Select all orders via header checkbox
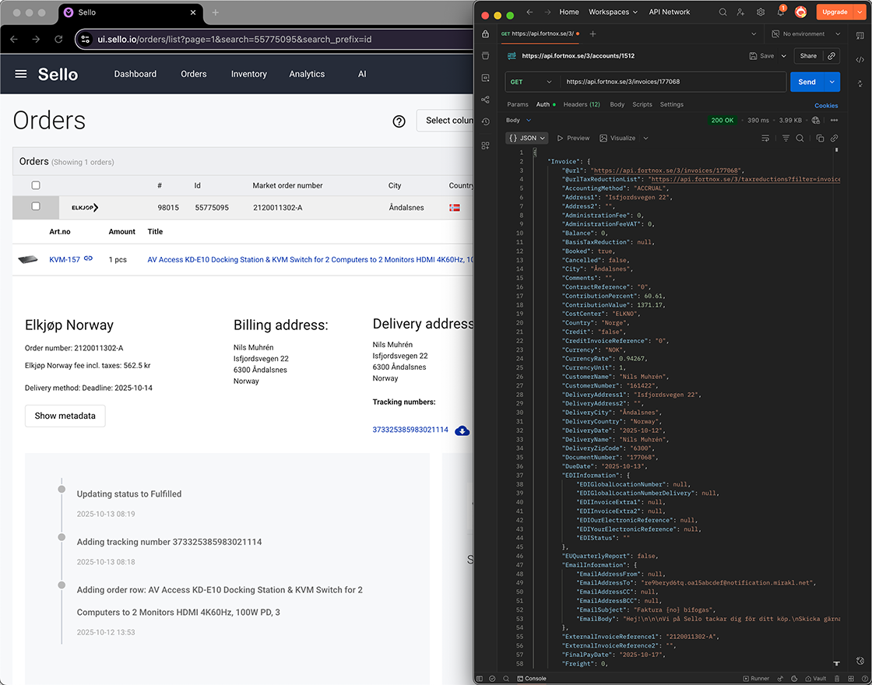The height and width of the screenshot is (685, 872). pyautogui.click(x=35, y=185)
